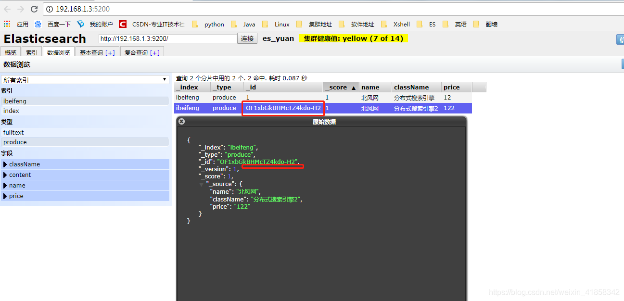624x301 pixels.
Task: Click the 122 price cell in table
Action: [x=457, y=108]
